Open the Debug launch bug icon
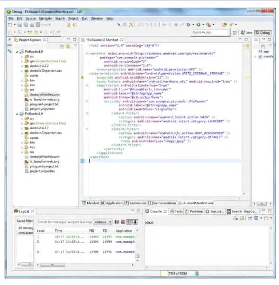 coord(189,25)
